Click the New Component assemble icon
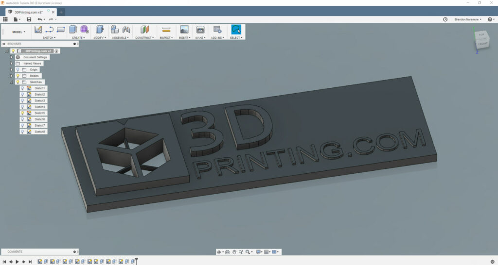498x265 pixels. pos(115,30)
